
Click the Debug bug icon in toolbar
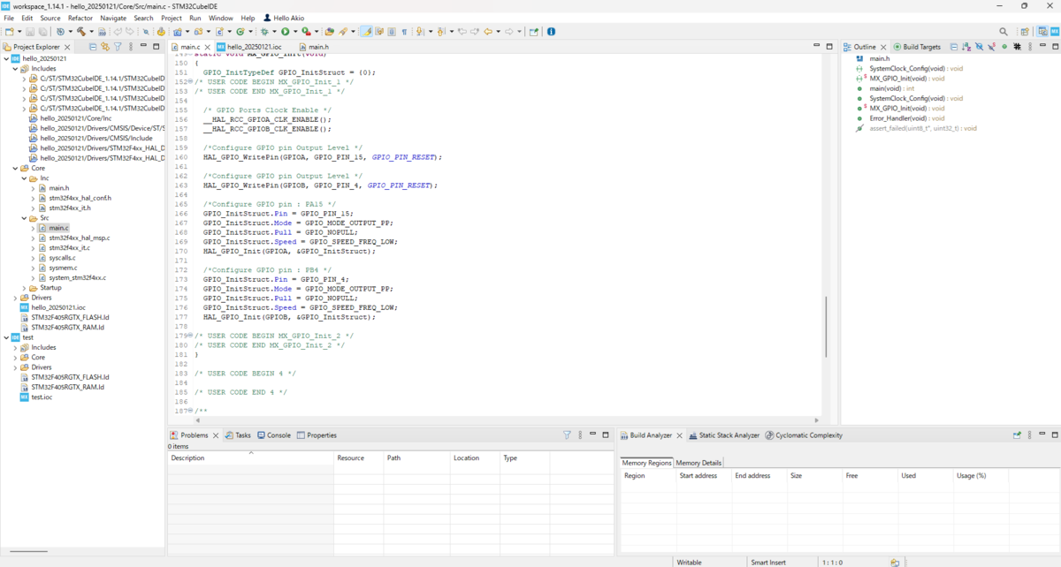[x=263, y=32]
